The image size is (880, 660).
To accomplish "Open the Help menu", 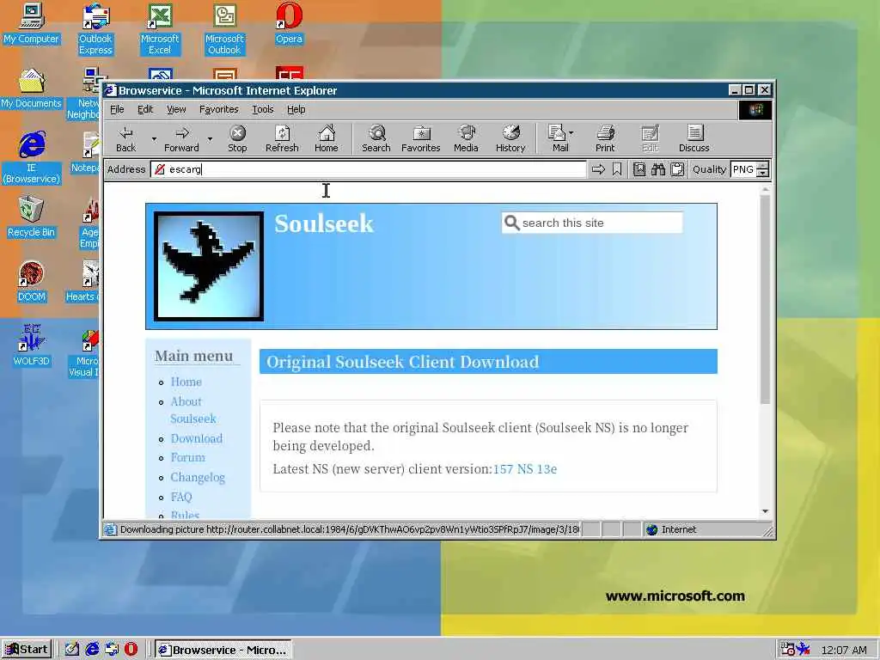I will pos(296,109).
